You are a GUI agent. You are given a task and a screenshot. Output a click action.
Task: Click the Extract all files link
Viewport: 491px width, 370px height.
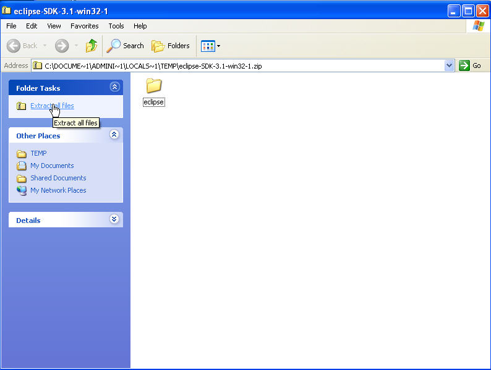tap(53, 106)
